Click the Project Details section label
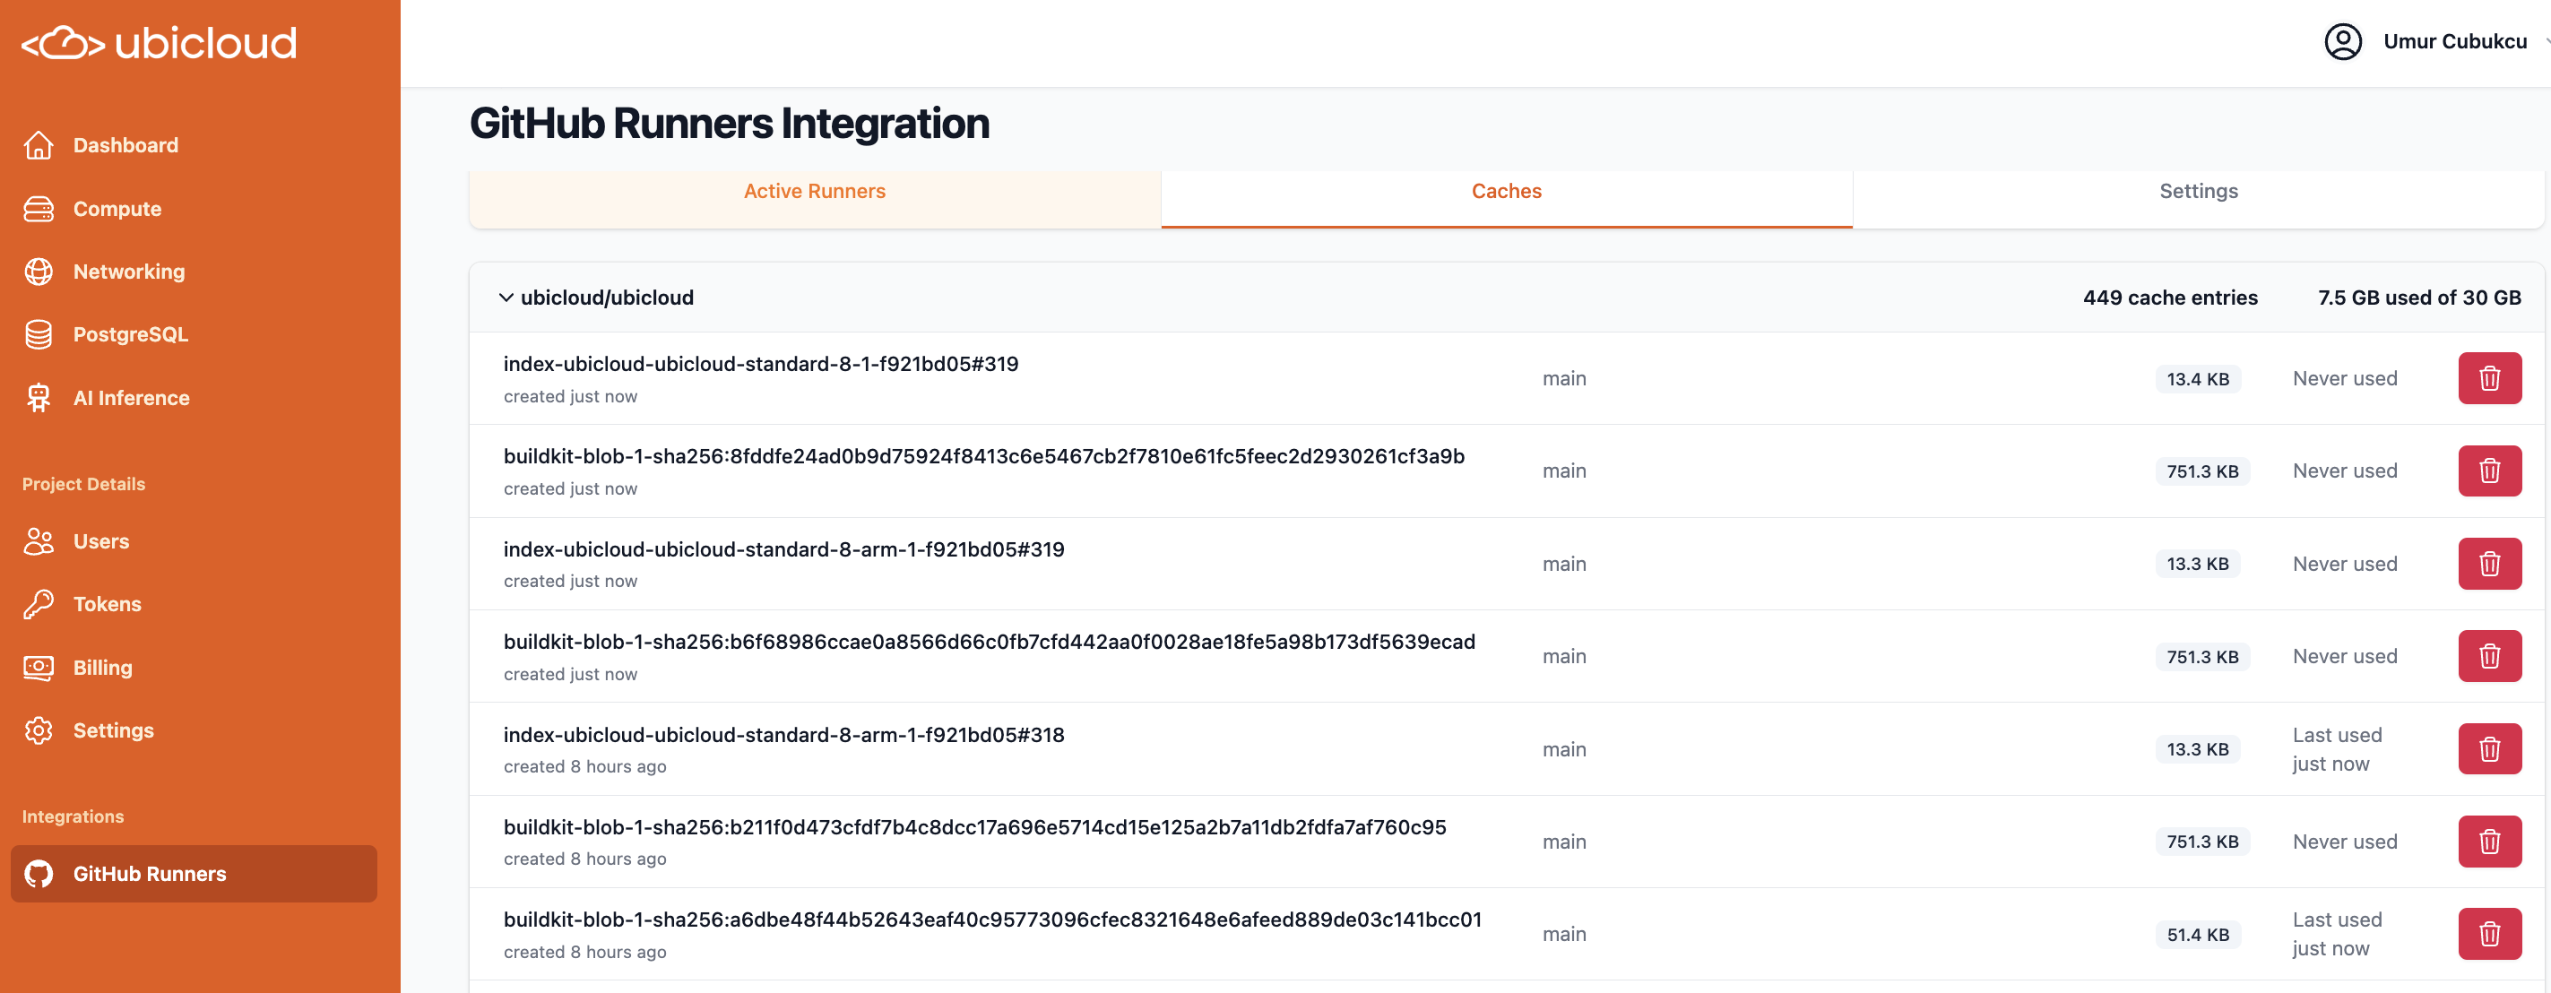 coord(83,483)
